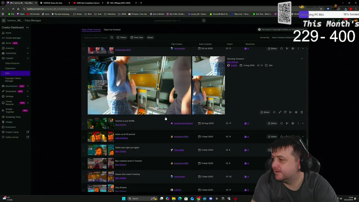This screenshot has width=359, height=202.
Task: Tick checkbox for Galen was right yet again
Action: [84, 150]
